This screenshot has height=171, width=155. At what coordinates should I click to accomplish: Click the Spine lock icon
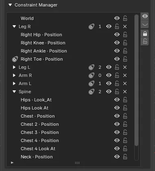click(117, 92)
